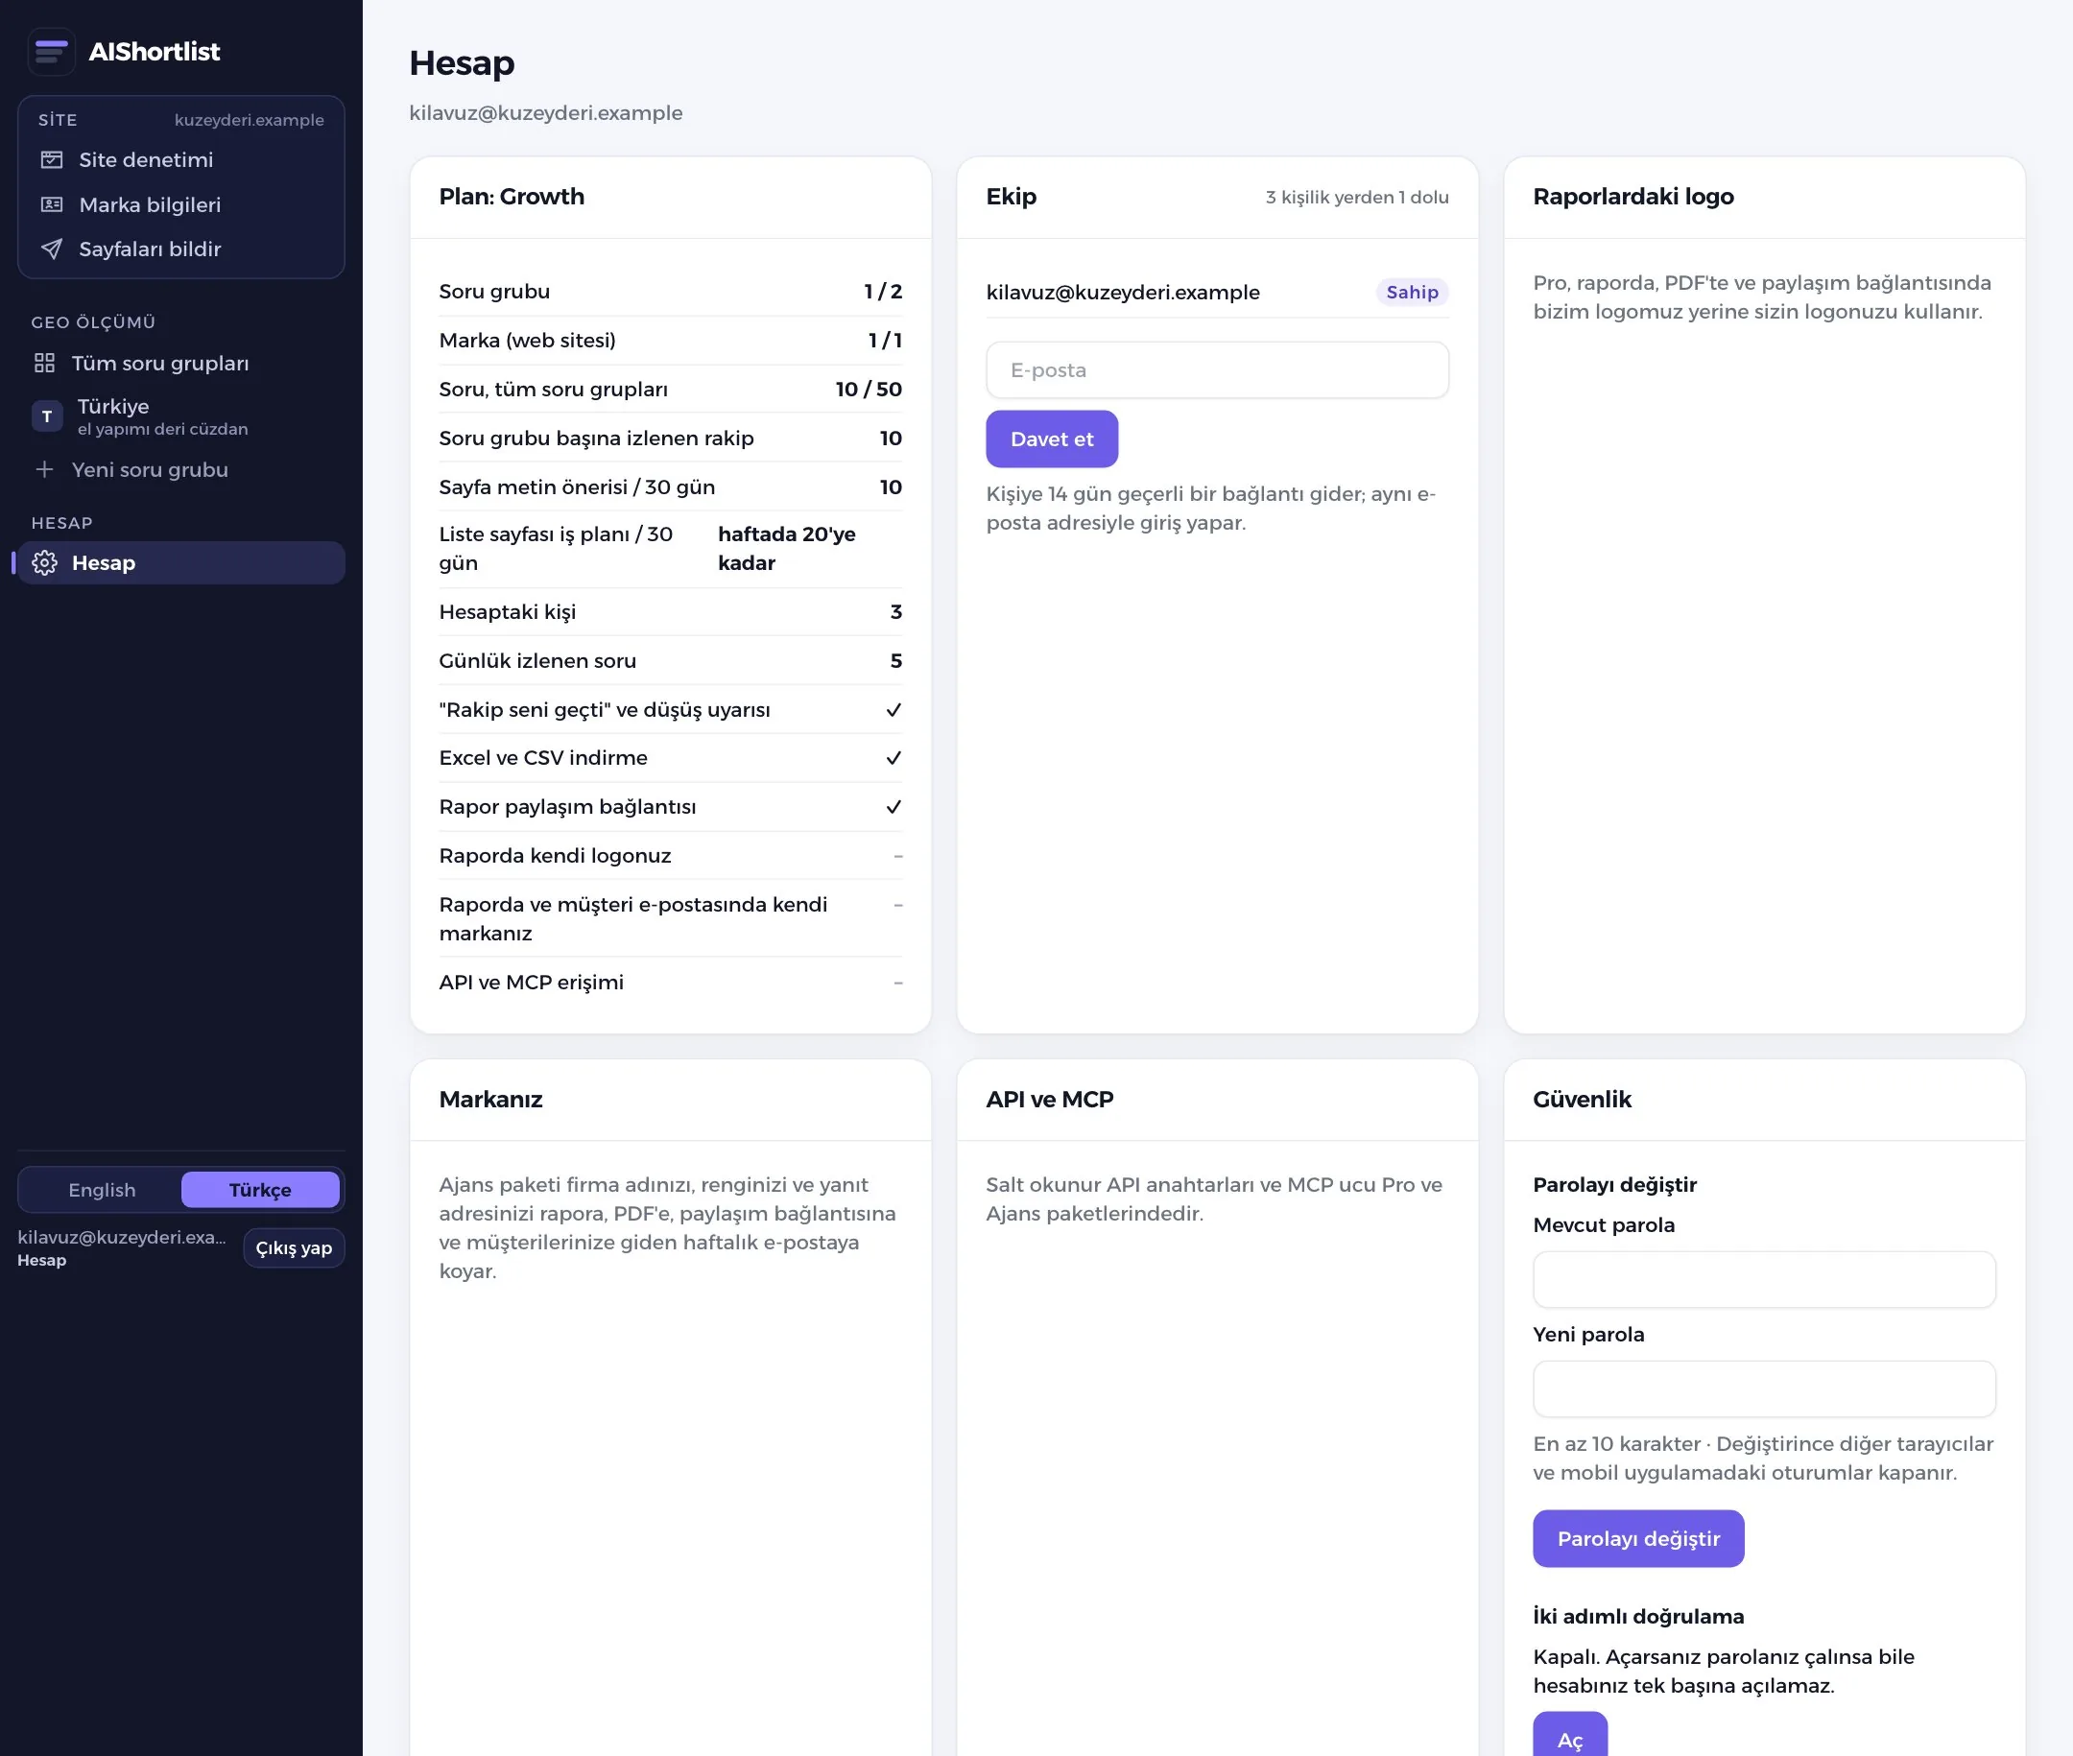Switch language to English
This screenshot has height=1756, width=2073.
click(102, 1191)
